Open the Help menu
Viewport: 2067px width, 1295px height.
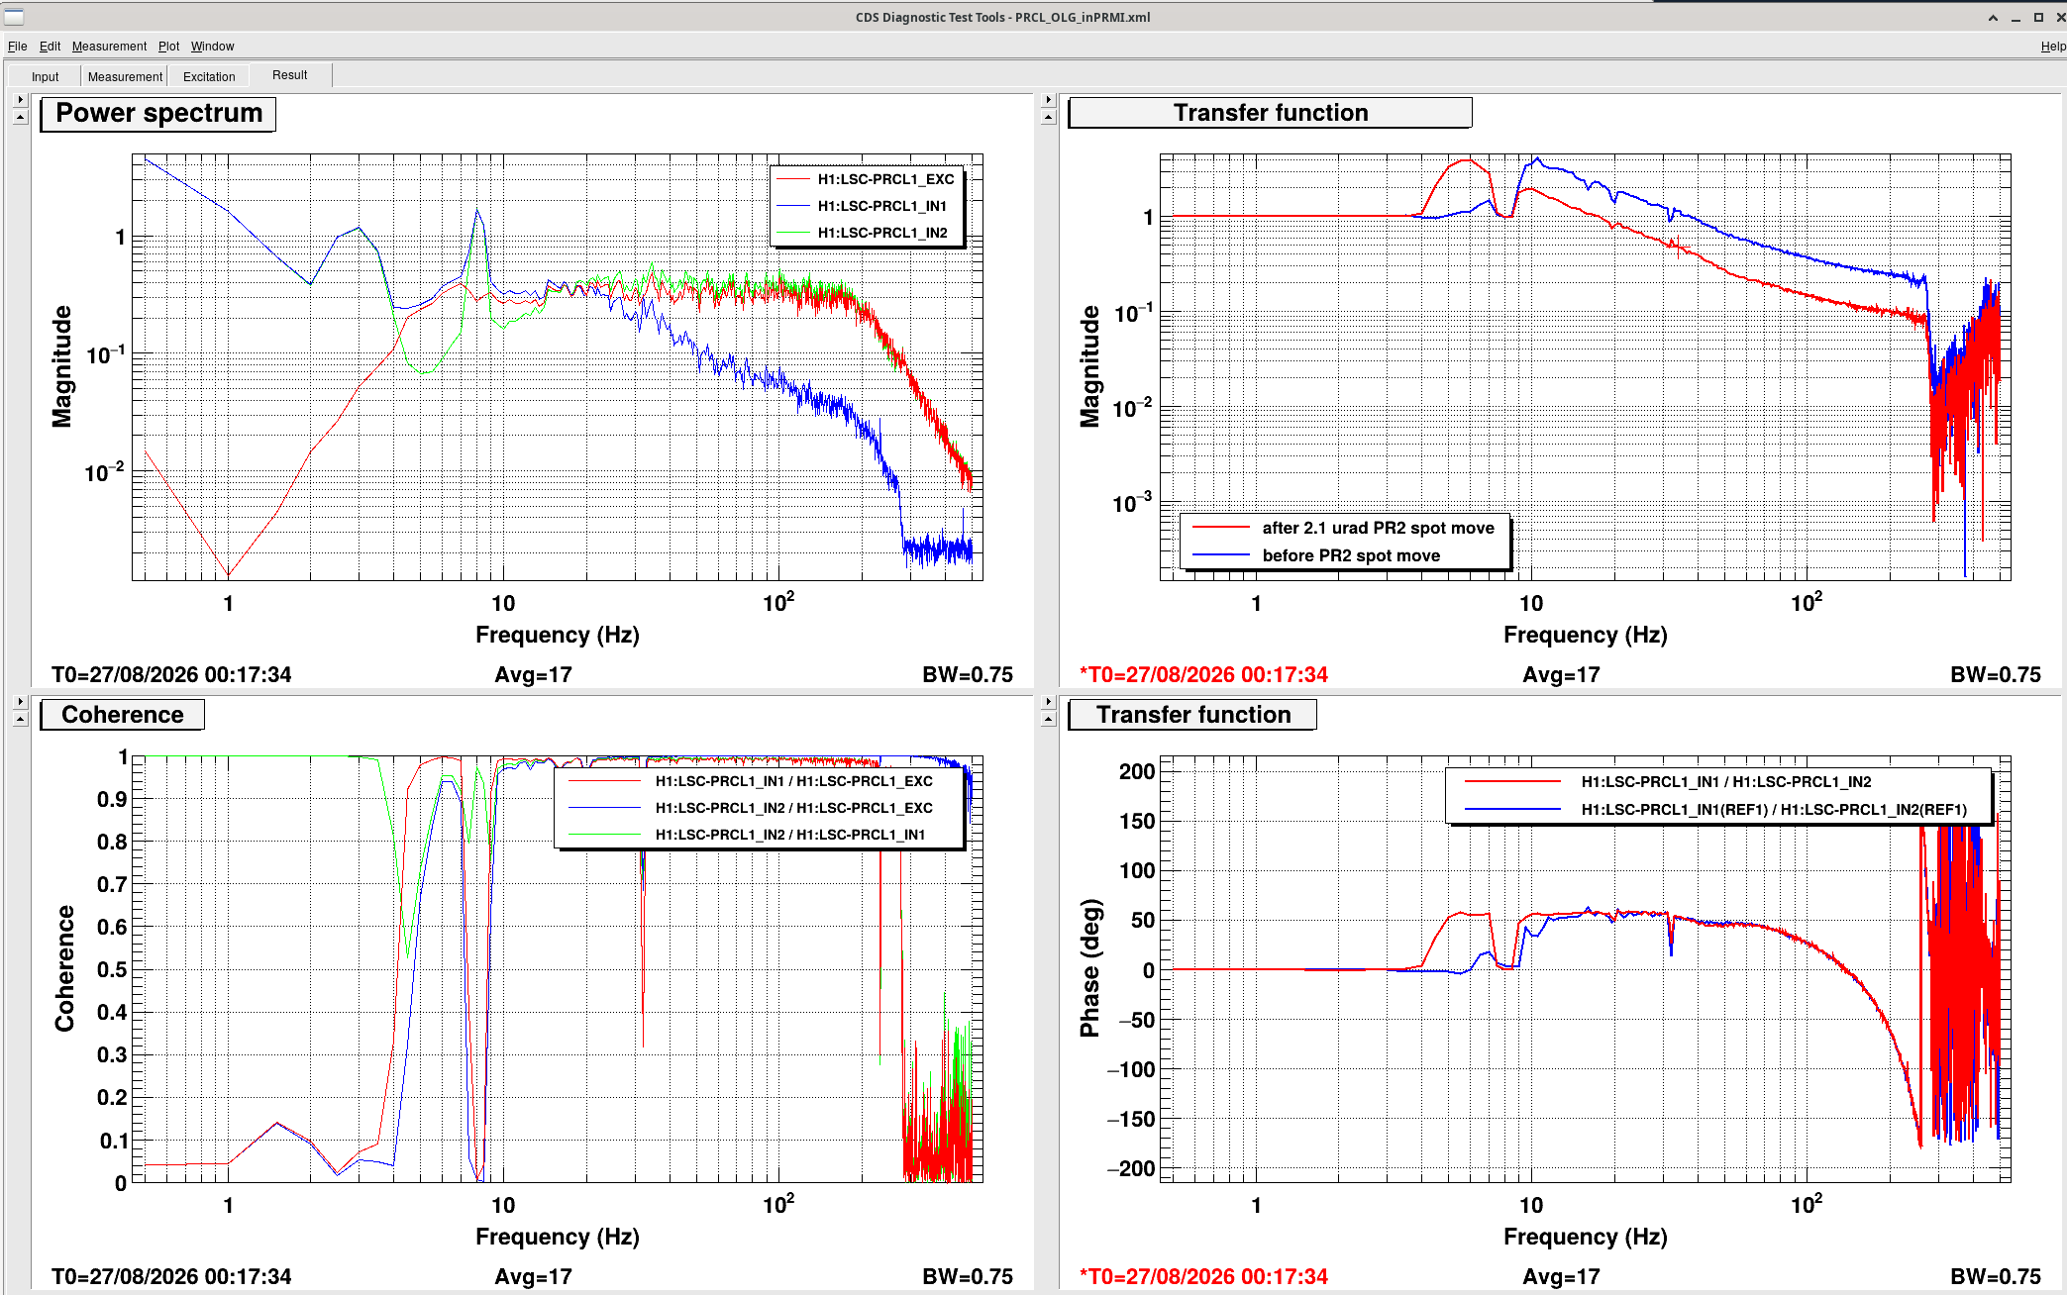point(2053,47)
